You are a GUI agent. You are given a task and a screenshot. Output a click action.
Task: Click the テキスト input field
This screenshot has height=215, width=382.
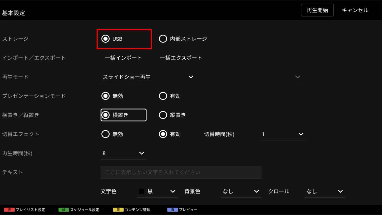181,172
